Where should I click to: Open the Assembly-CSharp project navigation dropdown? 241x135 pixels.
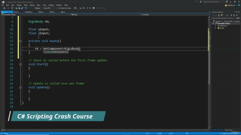pyautogui.click(x=36, y=15)
